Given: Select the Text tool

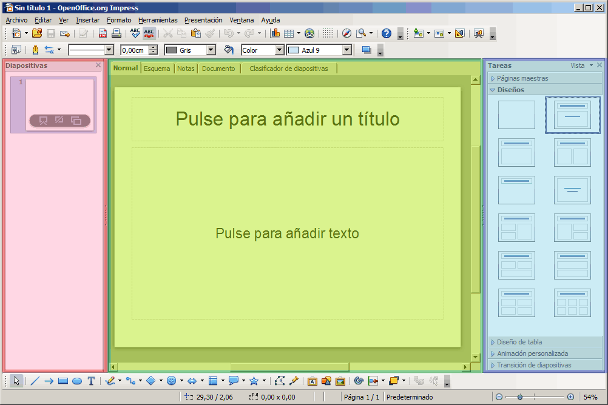Looking at the screenshot, I should click(91, 381).
